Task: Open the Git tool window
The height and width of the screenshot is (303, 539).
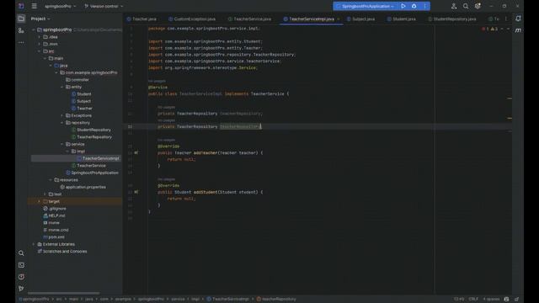Action: (x=21, y=289)
